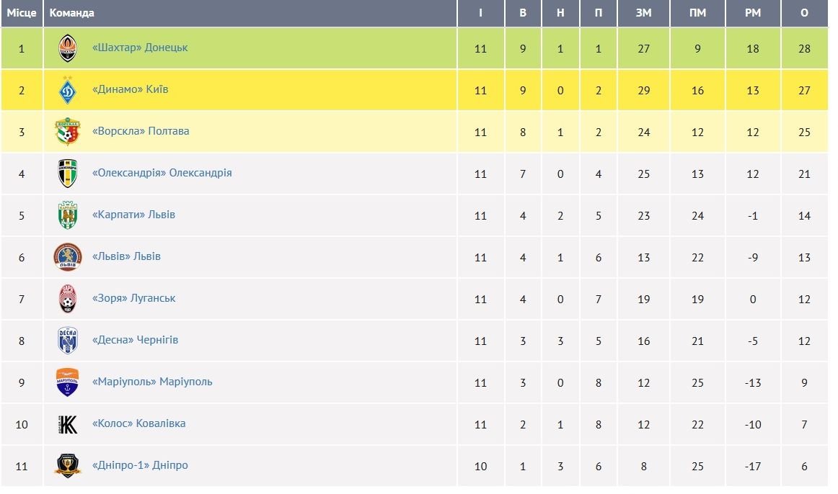Click the Dnipro-1 team logo
This screenshot has height=494, width=838.
(x=68, y=466)
